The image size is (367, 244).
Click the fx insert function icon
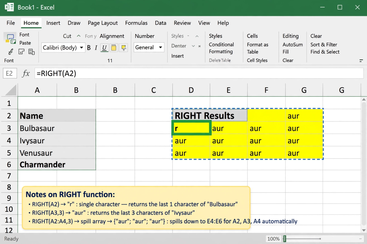(x=26, y=73)
